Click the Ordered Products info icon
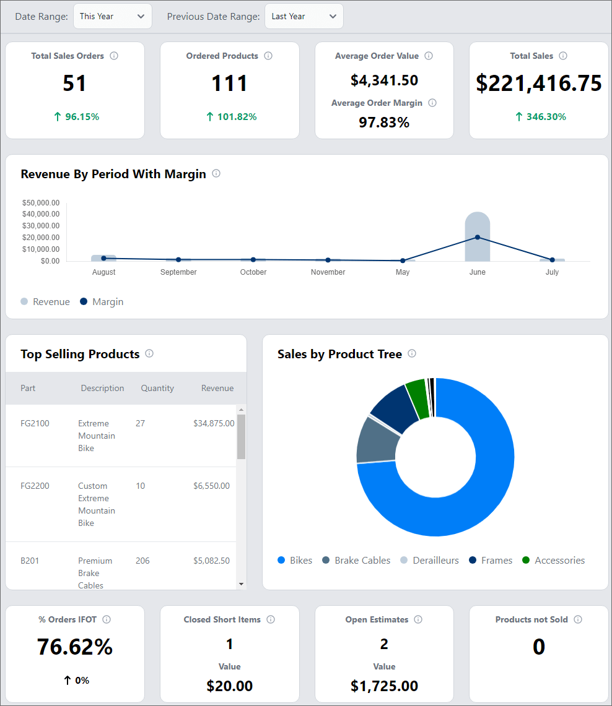The height and width of the screenshot is (706, 612). pyautogui.click(x=268, y=56)
